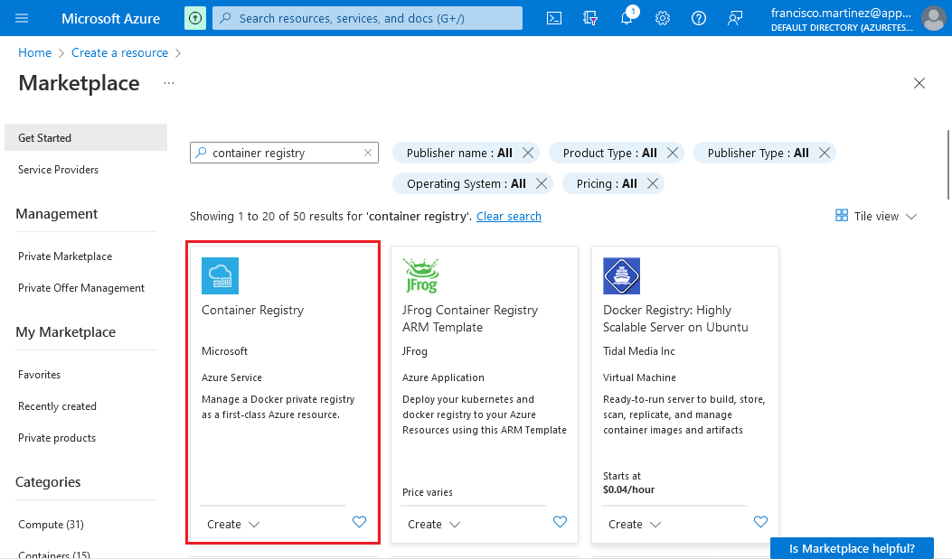Click the JFrog logo on its marketplace tile
Image resolution: width=952 pixels, height=559 pixels.
click(420, 274)
